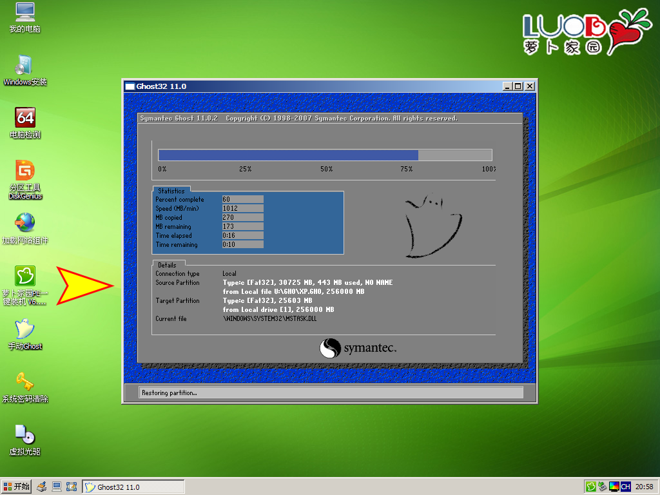660x495 pixels.
Task: Click the 开始 Start button
Action: coord(17,487)
